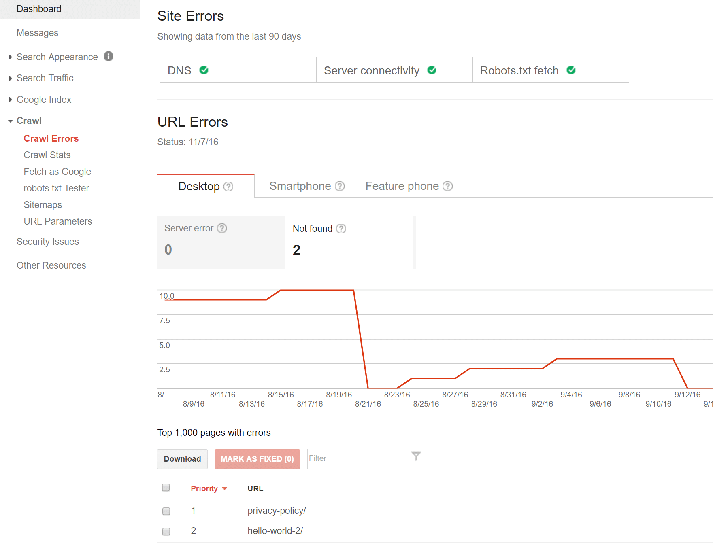Viewport: 713px width, 543px height.
Task: Expand the Search Traffic menu section
Action: pos(45,78)
